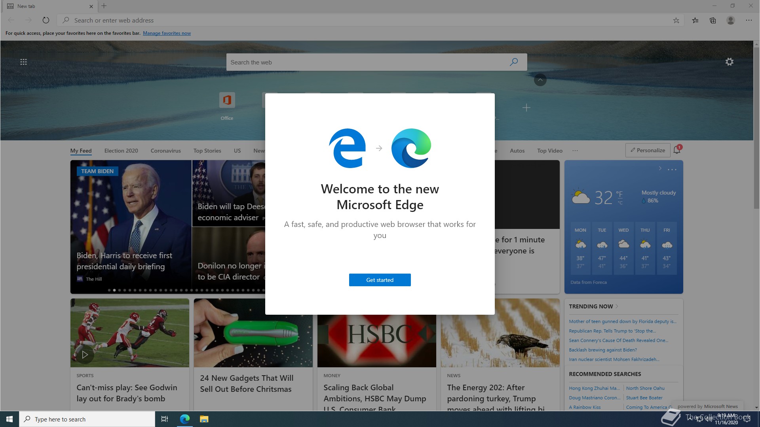Screen dimensions: 760x427
Task: Open North Shore Oahu recommended search
Action: (x=645, y=388)
